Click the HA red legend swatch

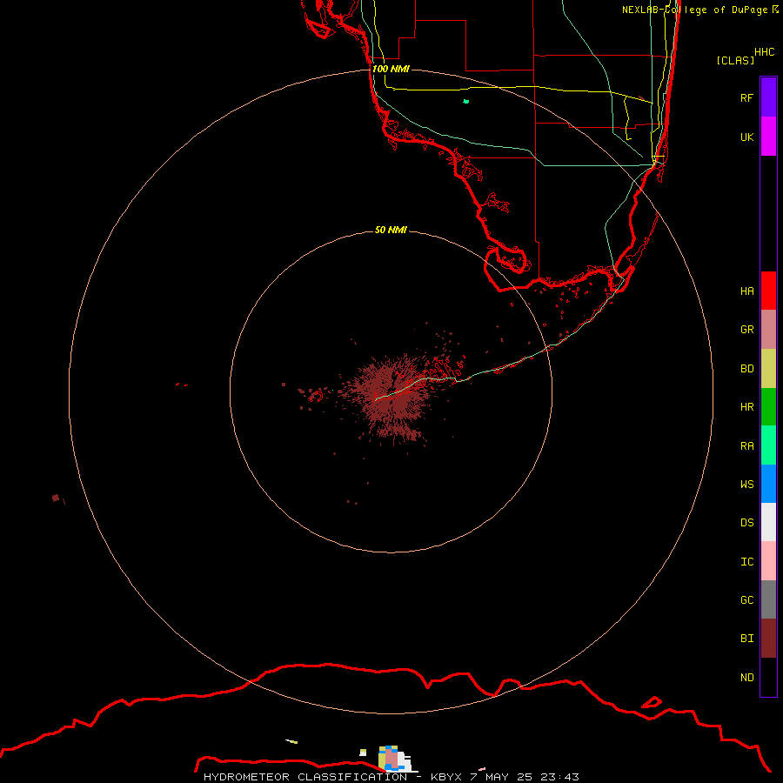coord(768,291)
